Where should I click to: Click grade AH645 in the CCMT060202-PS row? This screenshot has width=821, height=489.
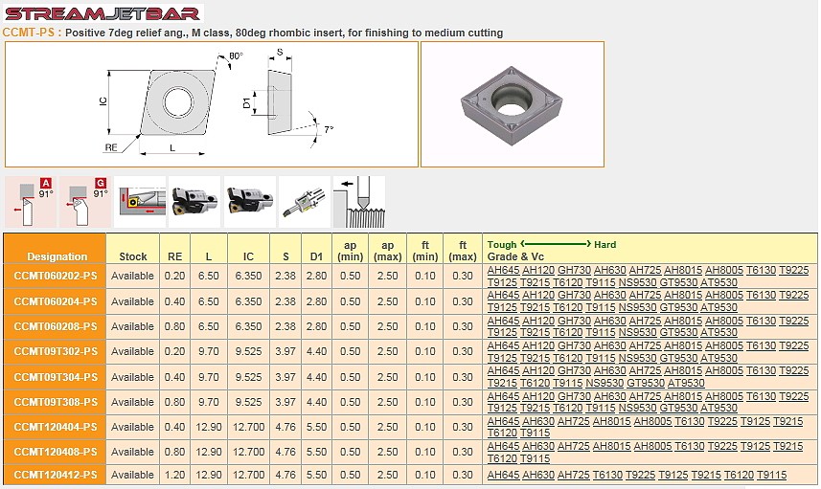coord(503,270)
